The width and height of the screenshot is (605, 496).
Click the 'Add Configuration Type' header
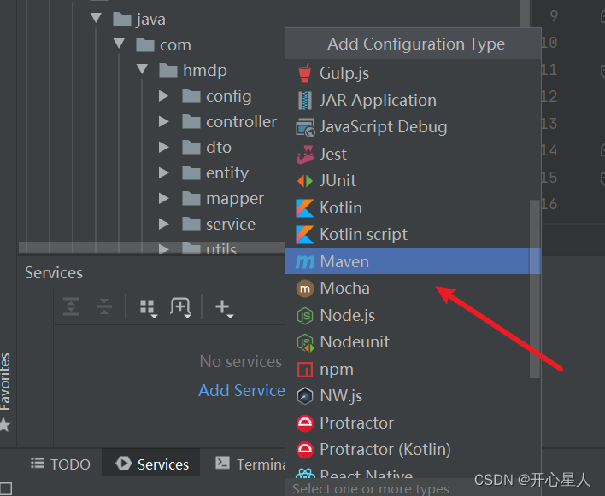click(416, 44)
